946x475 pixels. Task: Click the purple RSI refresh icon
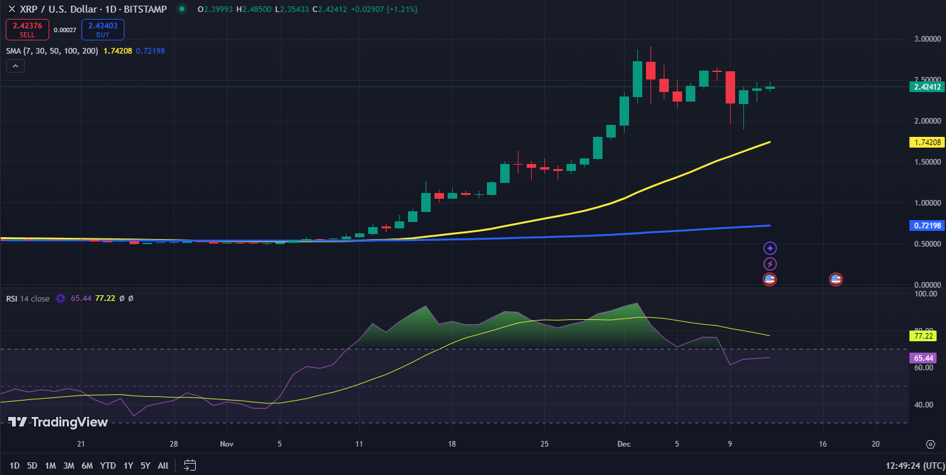click(x=61, y=298)
